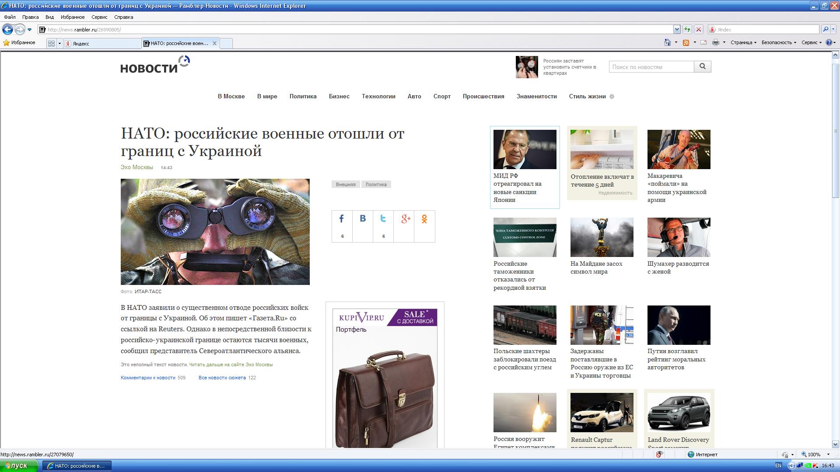
Task: Open the Избранное menu in the menu bar
Action: 72,17
